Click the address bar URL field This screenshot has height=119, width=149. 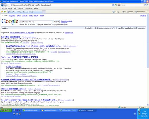61,5
